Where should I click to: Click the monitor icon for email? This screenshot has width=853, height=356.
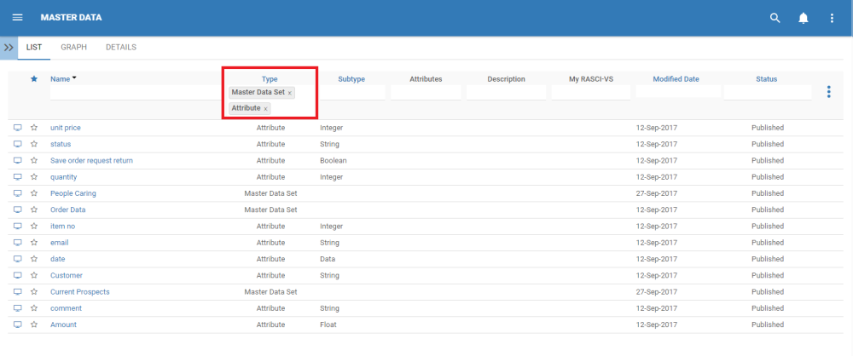coord(18,243)
